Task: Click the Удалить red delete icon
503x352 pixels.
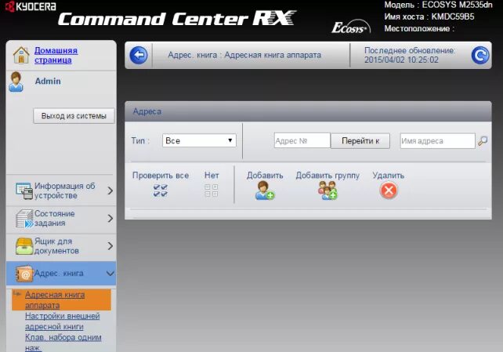Action: [x=389, y=191]
